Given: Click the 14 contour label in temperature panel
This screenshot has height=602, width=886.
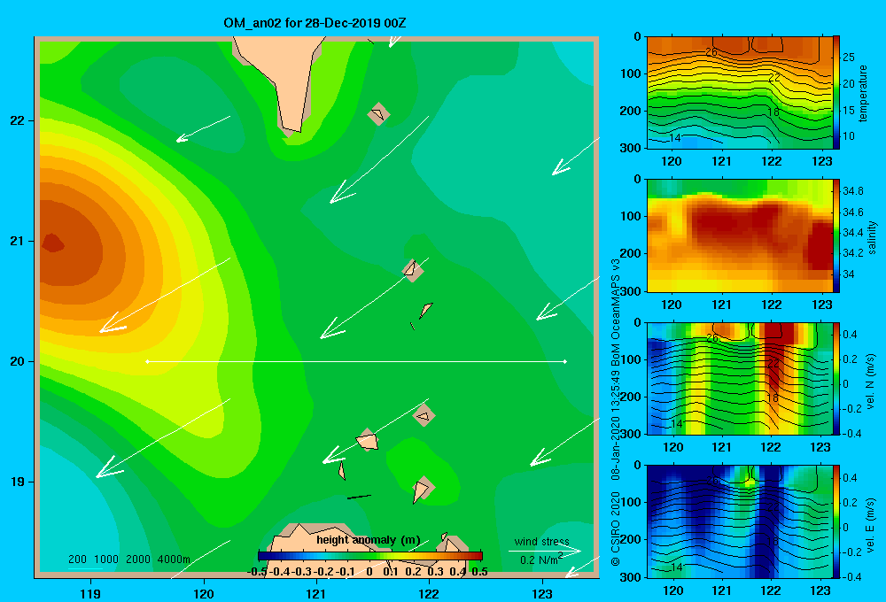Looking at the screenshot, I should tap(674, 138).
